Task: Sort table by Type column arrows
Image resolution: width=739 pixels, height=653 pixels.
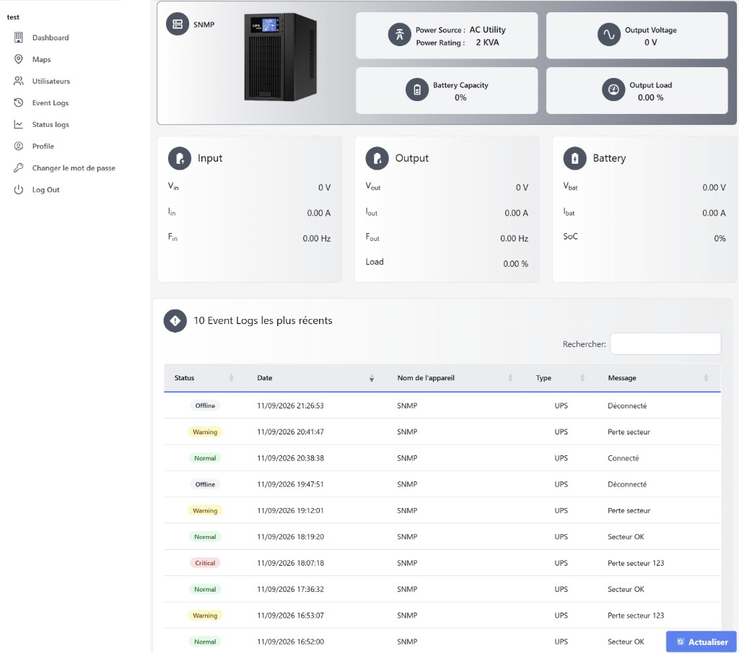Action: point(582,378)
